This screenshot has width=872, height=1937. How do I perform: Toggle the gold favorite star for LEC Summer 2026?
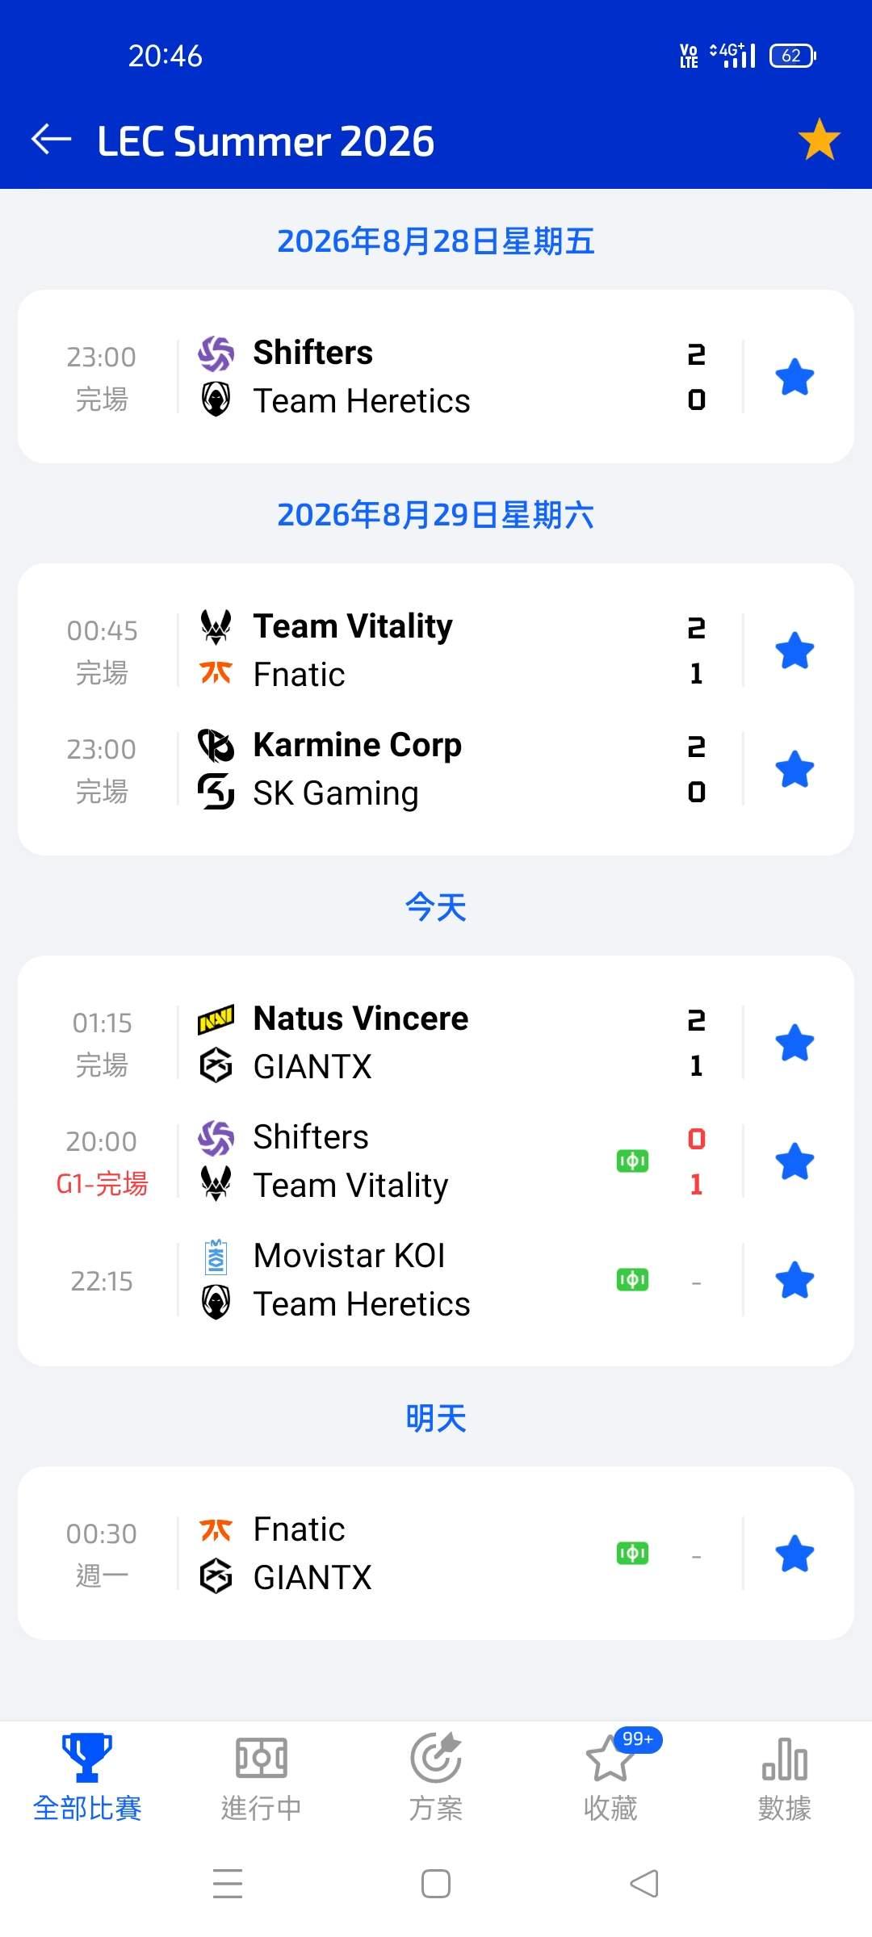pyautogui.click(x=819, y=139)
